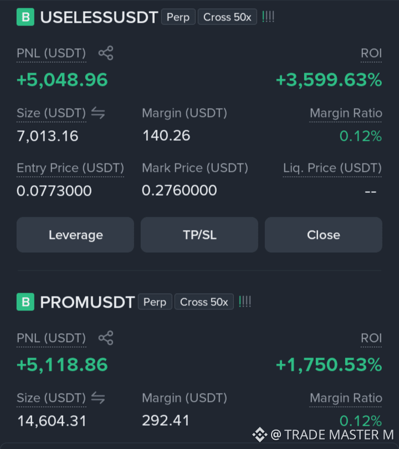Tap the Liq. Price (USDT) label
This screenshot has height=449, width=399.
pyautogui.click(x=332, y=169)
